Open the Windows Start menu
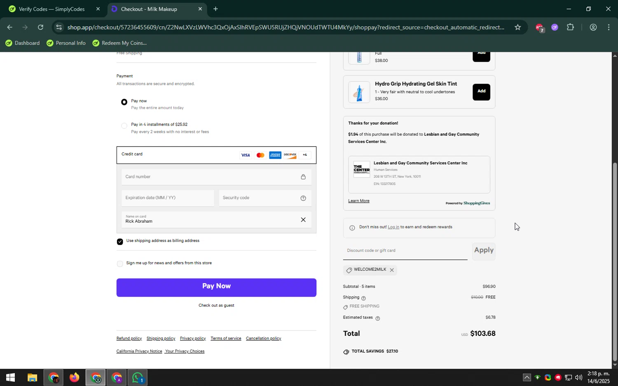This screenshot has width=618, height=386. [10, 377]
